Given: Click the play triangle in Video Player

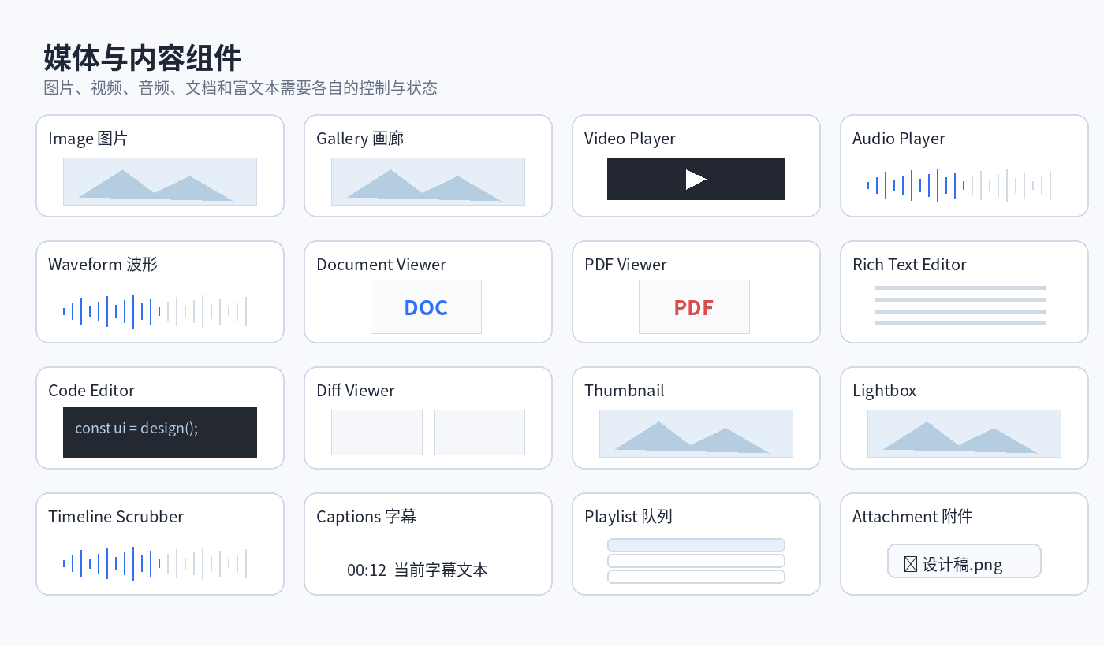Looking at the screenshot, I should tap(696, 180).
